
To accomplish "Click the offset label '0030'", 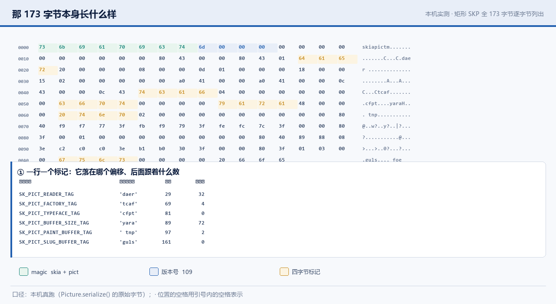I will click(x=23, y=81).
